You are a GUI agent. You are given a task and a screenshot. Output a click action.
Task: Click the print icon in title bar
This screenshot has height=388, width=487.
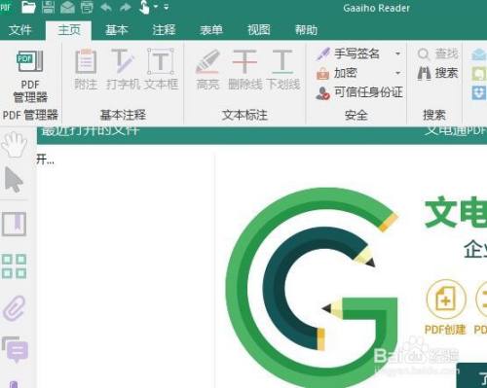[87, 7]
